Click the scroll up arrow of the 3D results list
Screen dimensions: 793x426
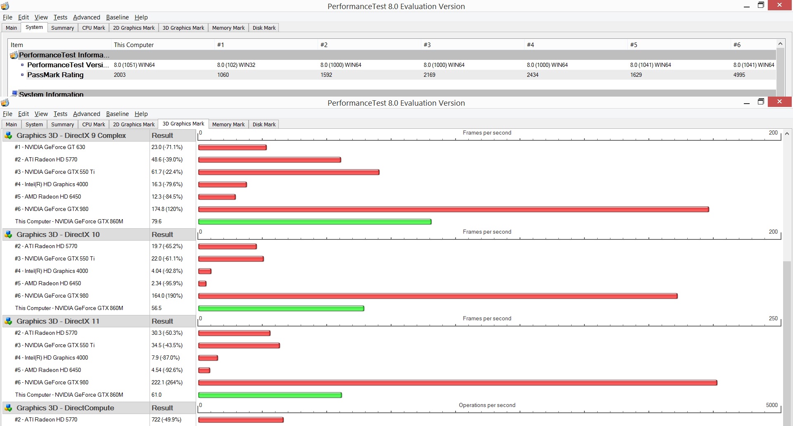pyautogui.click(x=787, y=134)
